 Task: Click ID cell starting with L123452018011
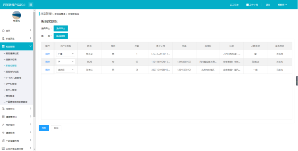coord(161,54)
